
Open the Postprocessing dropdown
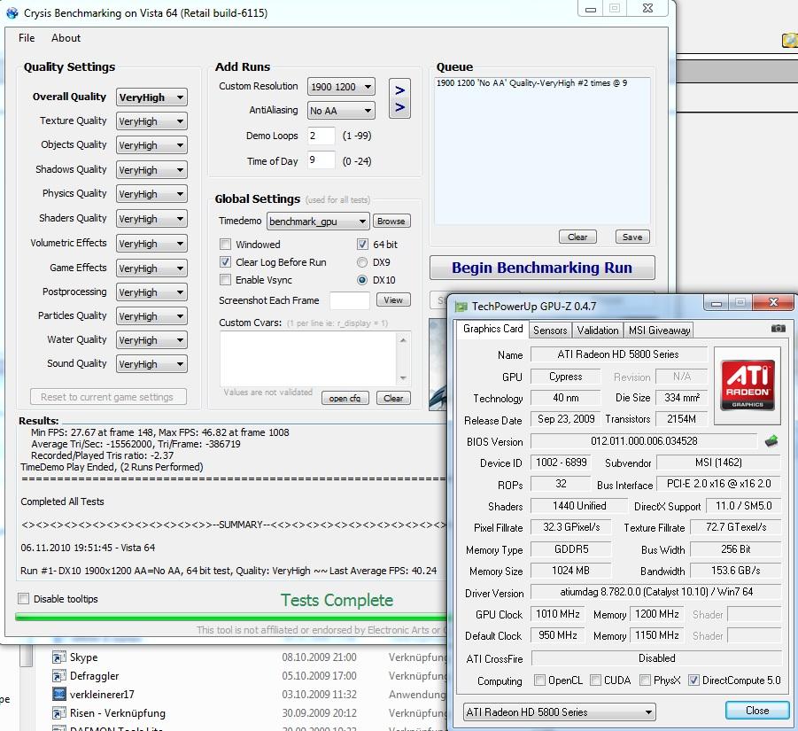tap(151, 292)
